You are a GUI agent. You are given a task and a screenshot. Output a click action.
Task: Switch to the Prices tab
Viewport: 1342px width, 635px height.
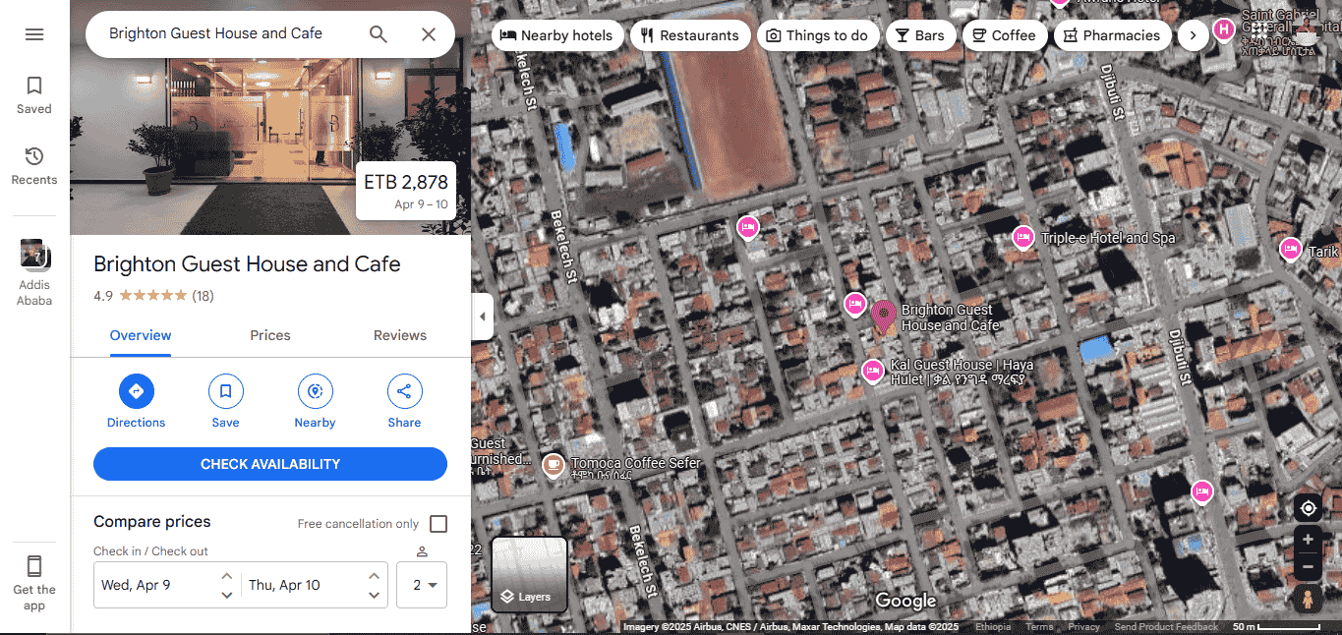click(x=270, y=335)
